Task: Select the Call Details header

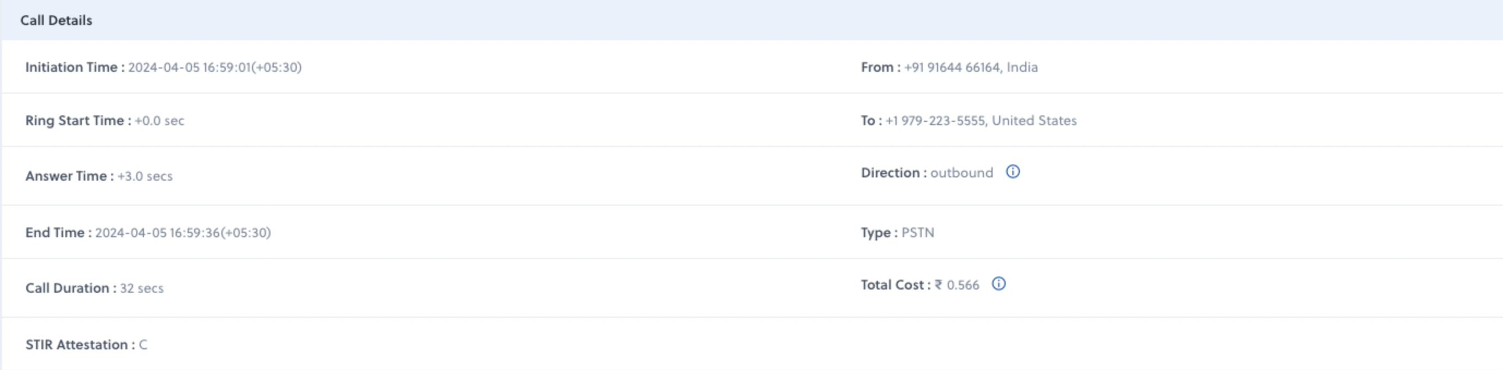Action: coord(56,20)
